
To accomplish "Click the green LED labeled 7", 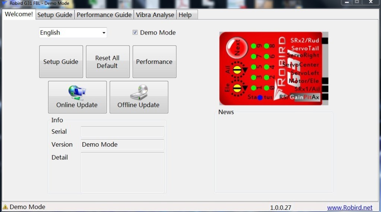I will coord(253,56).
